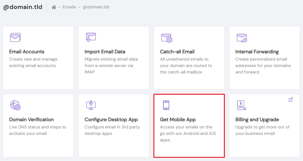Open the Email Accounts title
The width and height of the screenshot is (303, 161).
coord(27,52)
